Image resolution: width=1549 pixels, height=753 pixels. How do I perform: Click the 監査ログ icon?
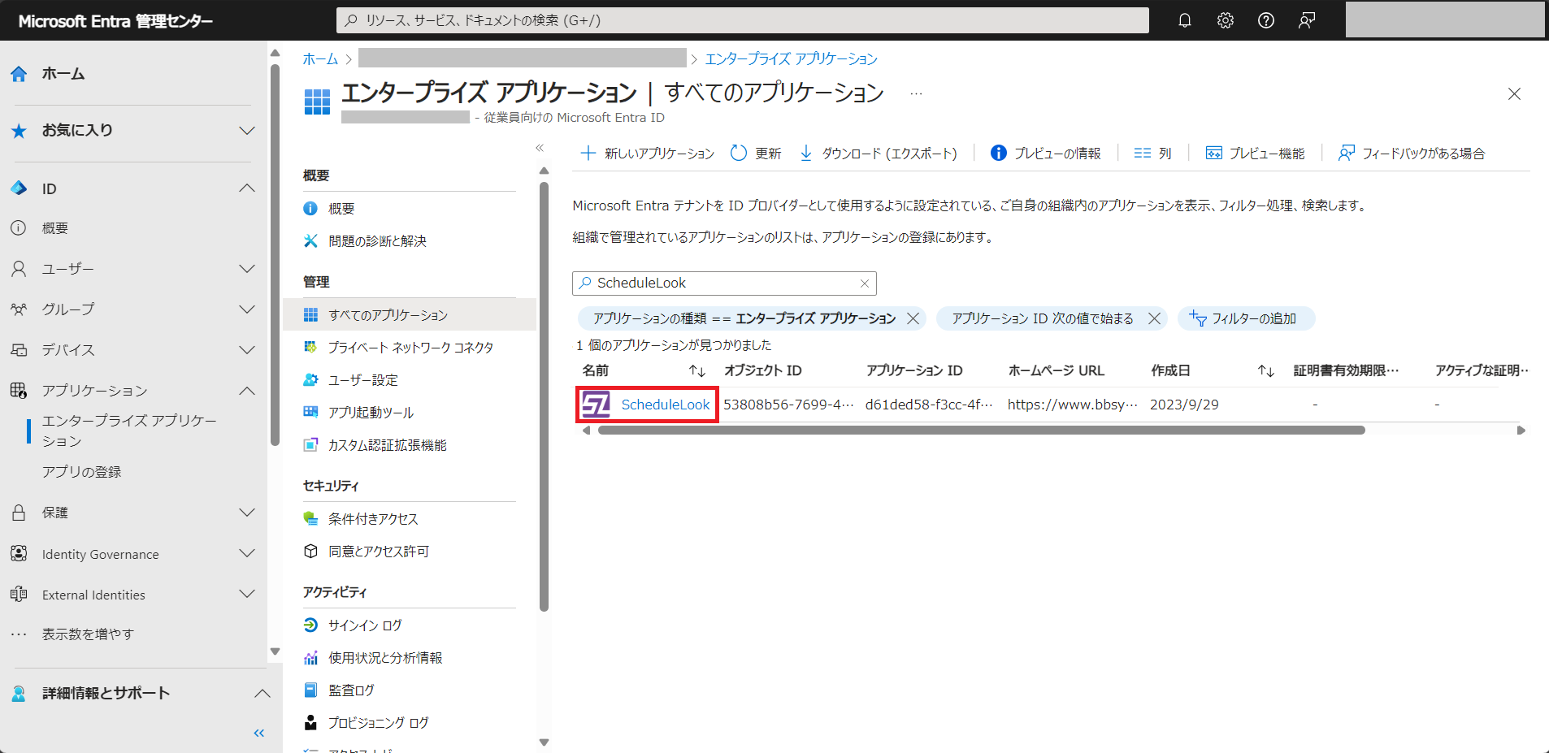click(310, 690)
